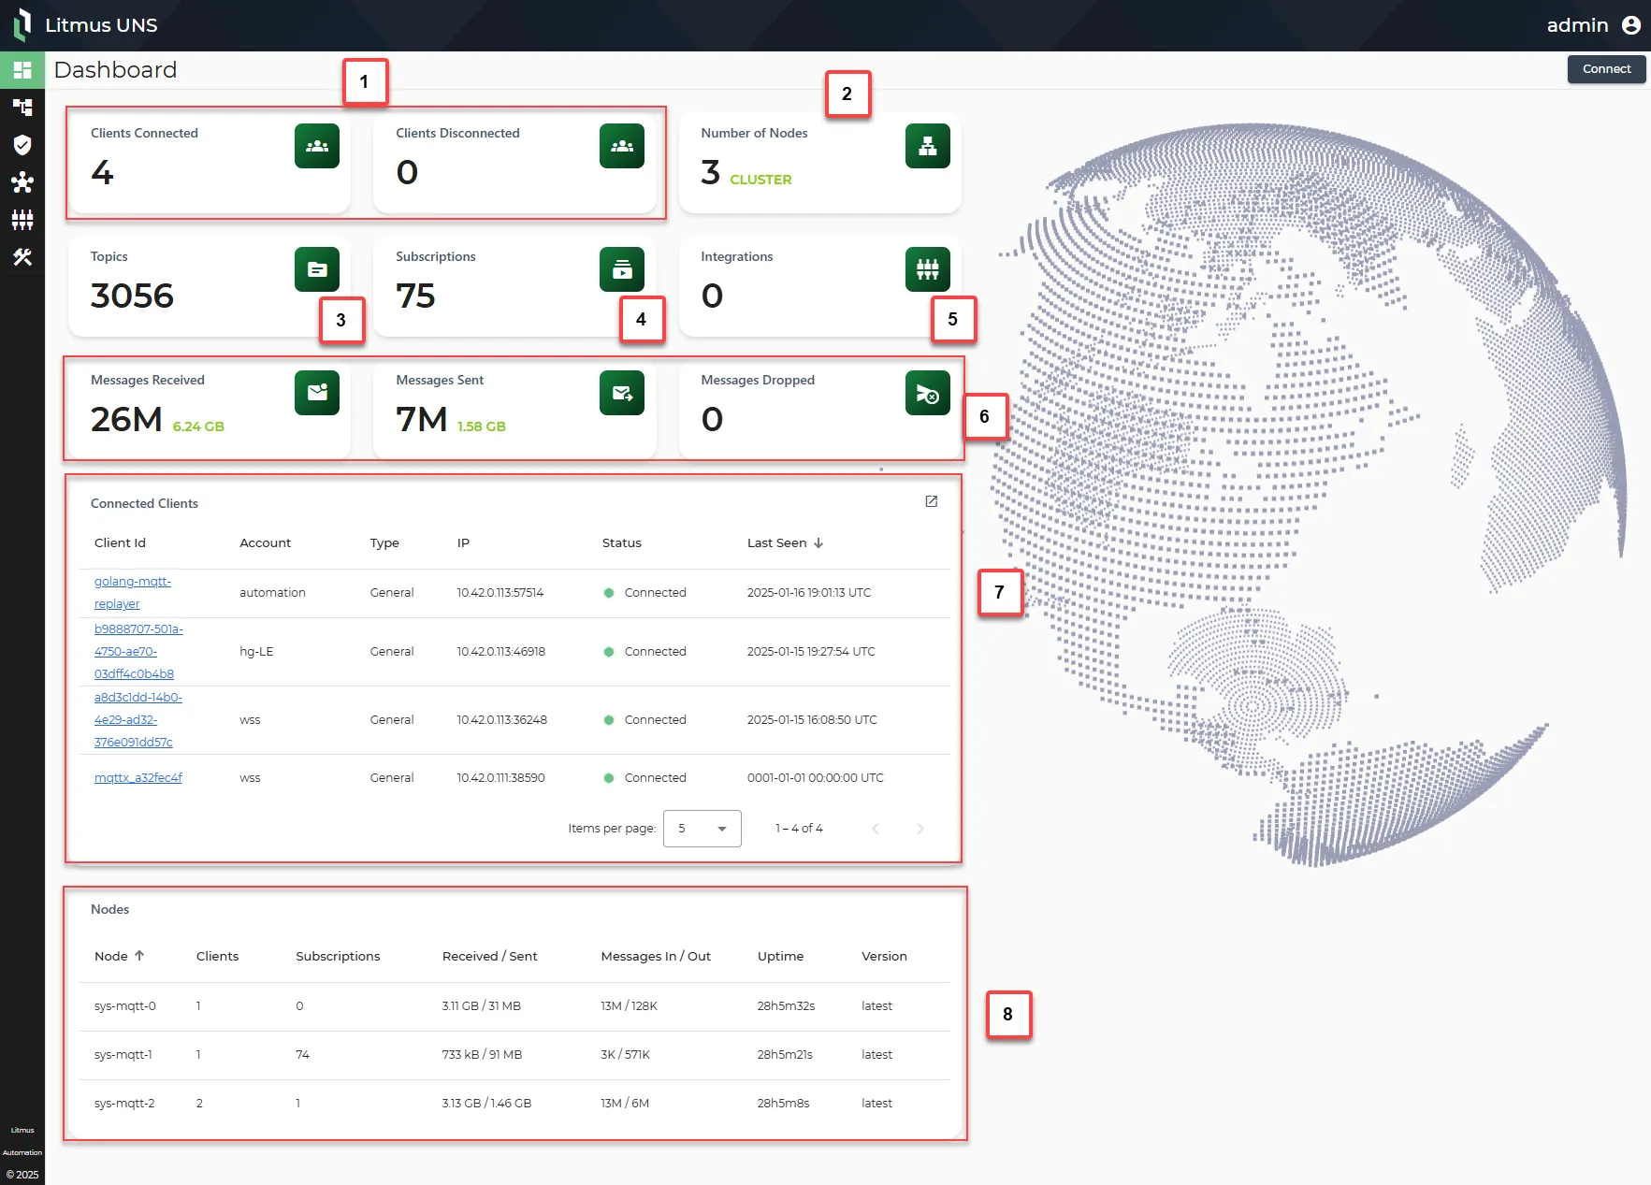This screenshot has height=1185, width=1651.
Task: Open the integrations sidebar icon
Action: 22,220
